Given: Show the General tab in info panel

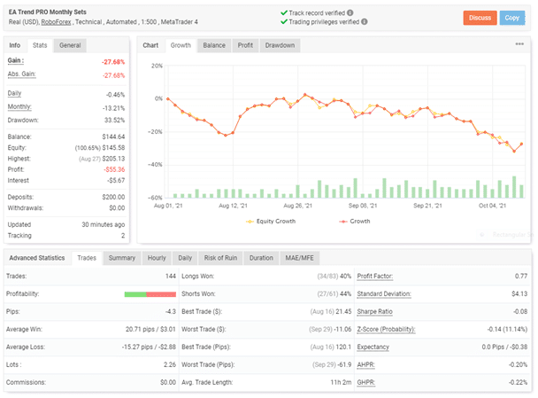Looking at the screenshot, I should [x=71, y=44].
